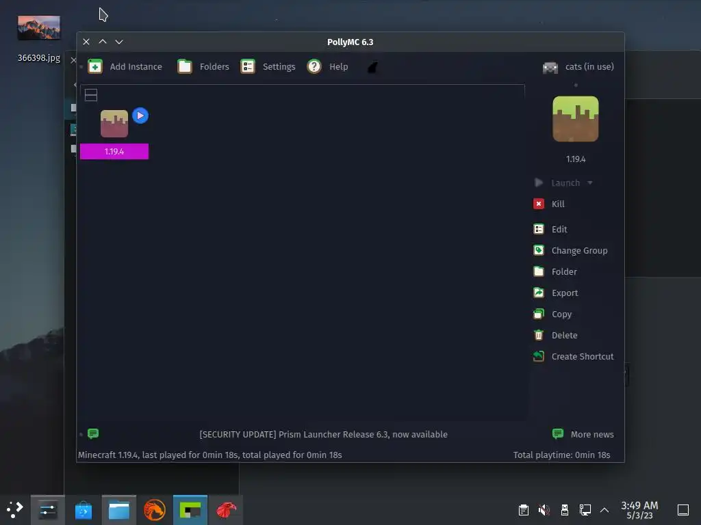Image resolution: width=701 pixels, height=525 pixels.
Task: Click the Minecraft 1.19.4 last played status text
Action: [209, 455]
